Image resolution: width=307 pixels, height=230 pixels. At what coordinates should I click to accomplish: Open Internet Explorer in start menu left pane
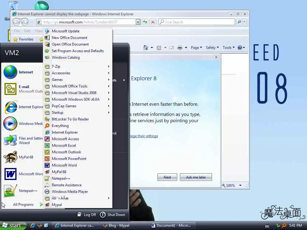[22, 107]
